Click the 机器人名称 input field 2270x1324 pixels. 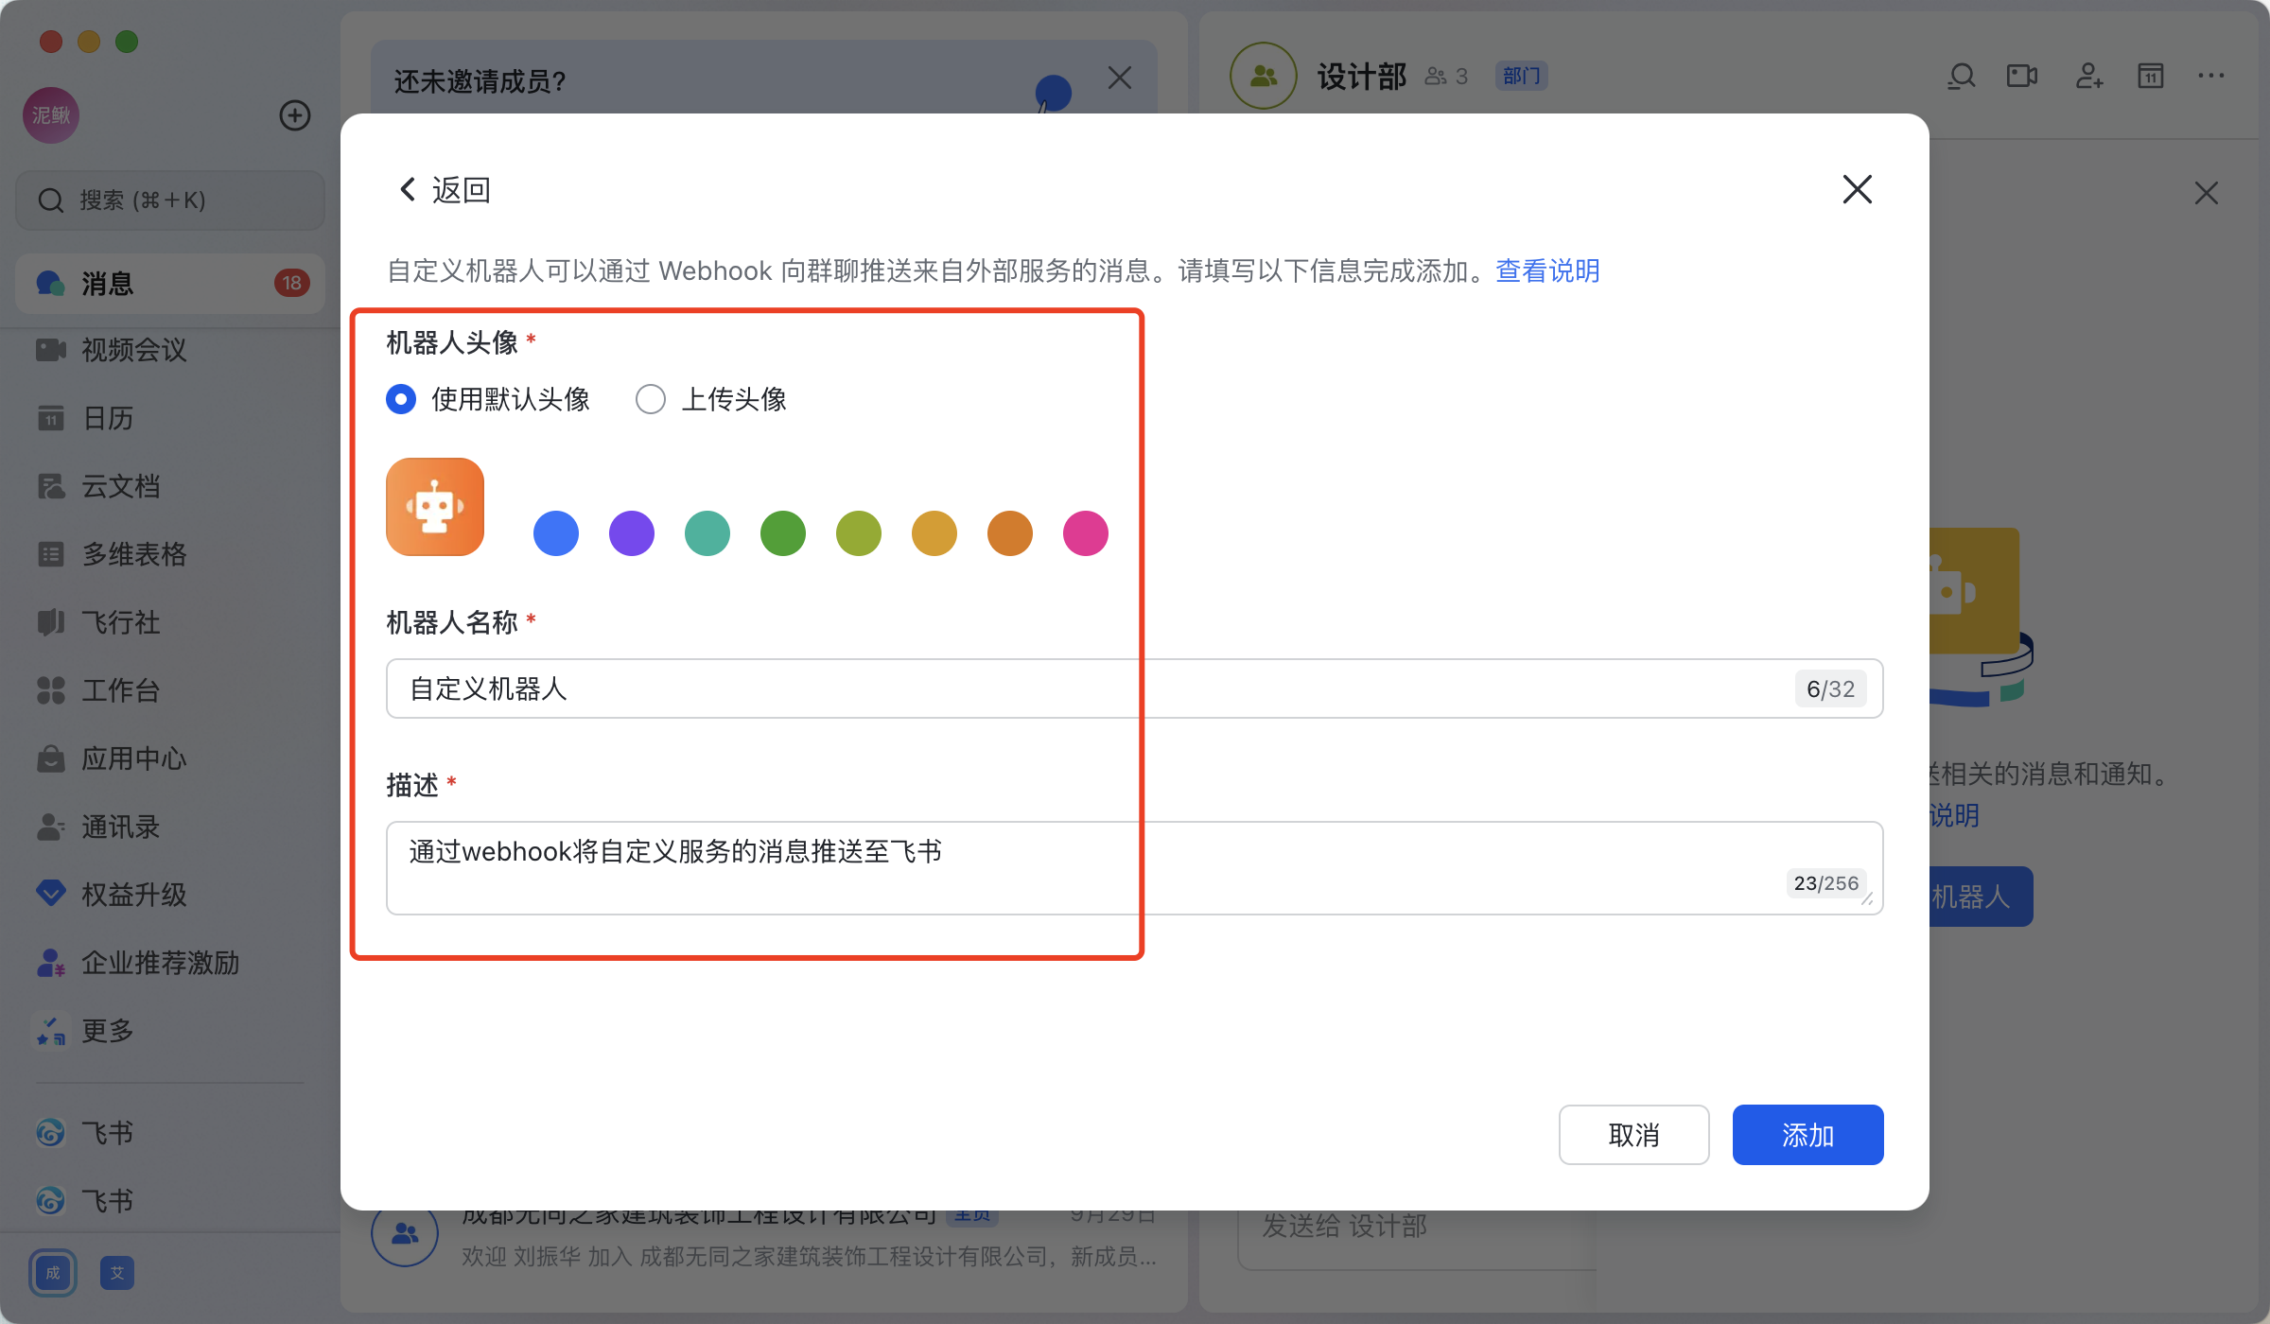click(x=1088, y=688)
